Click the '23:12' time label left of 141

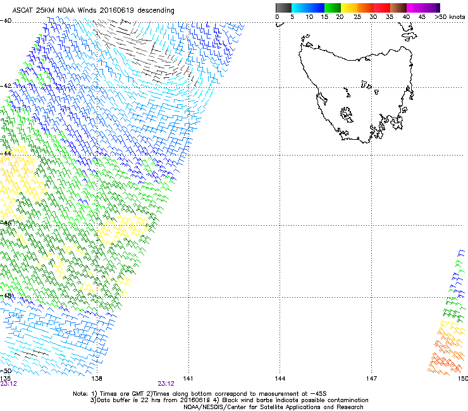(166, 384)
